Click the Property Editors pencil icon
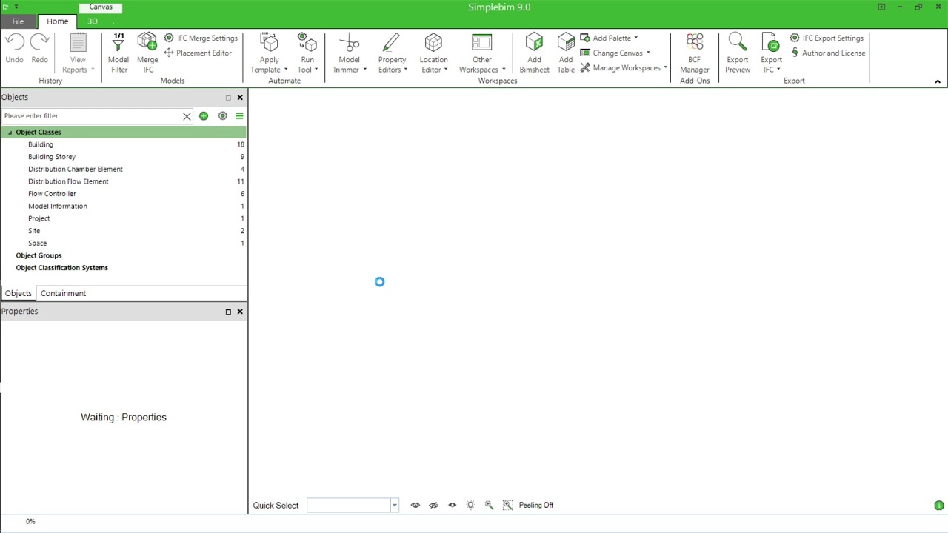Viewport: 948px width, 533px height. click(391, 42)
